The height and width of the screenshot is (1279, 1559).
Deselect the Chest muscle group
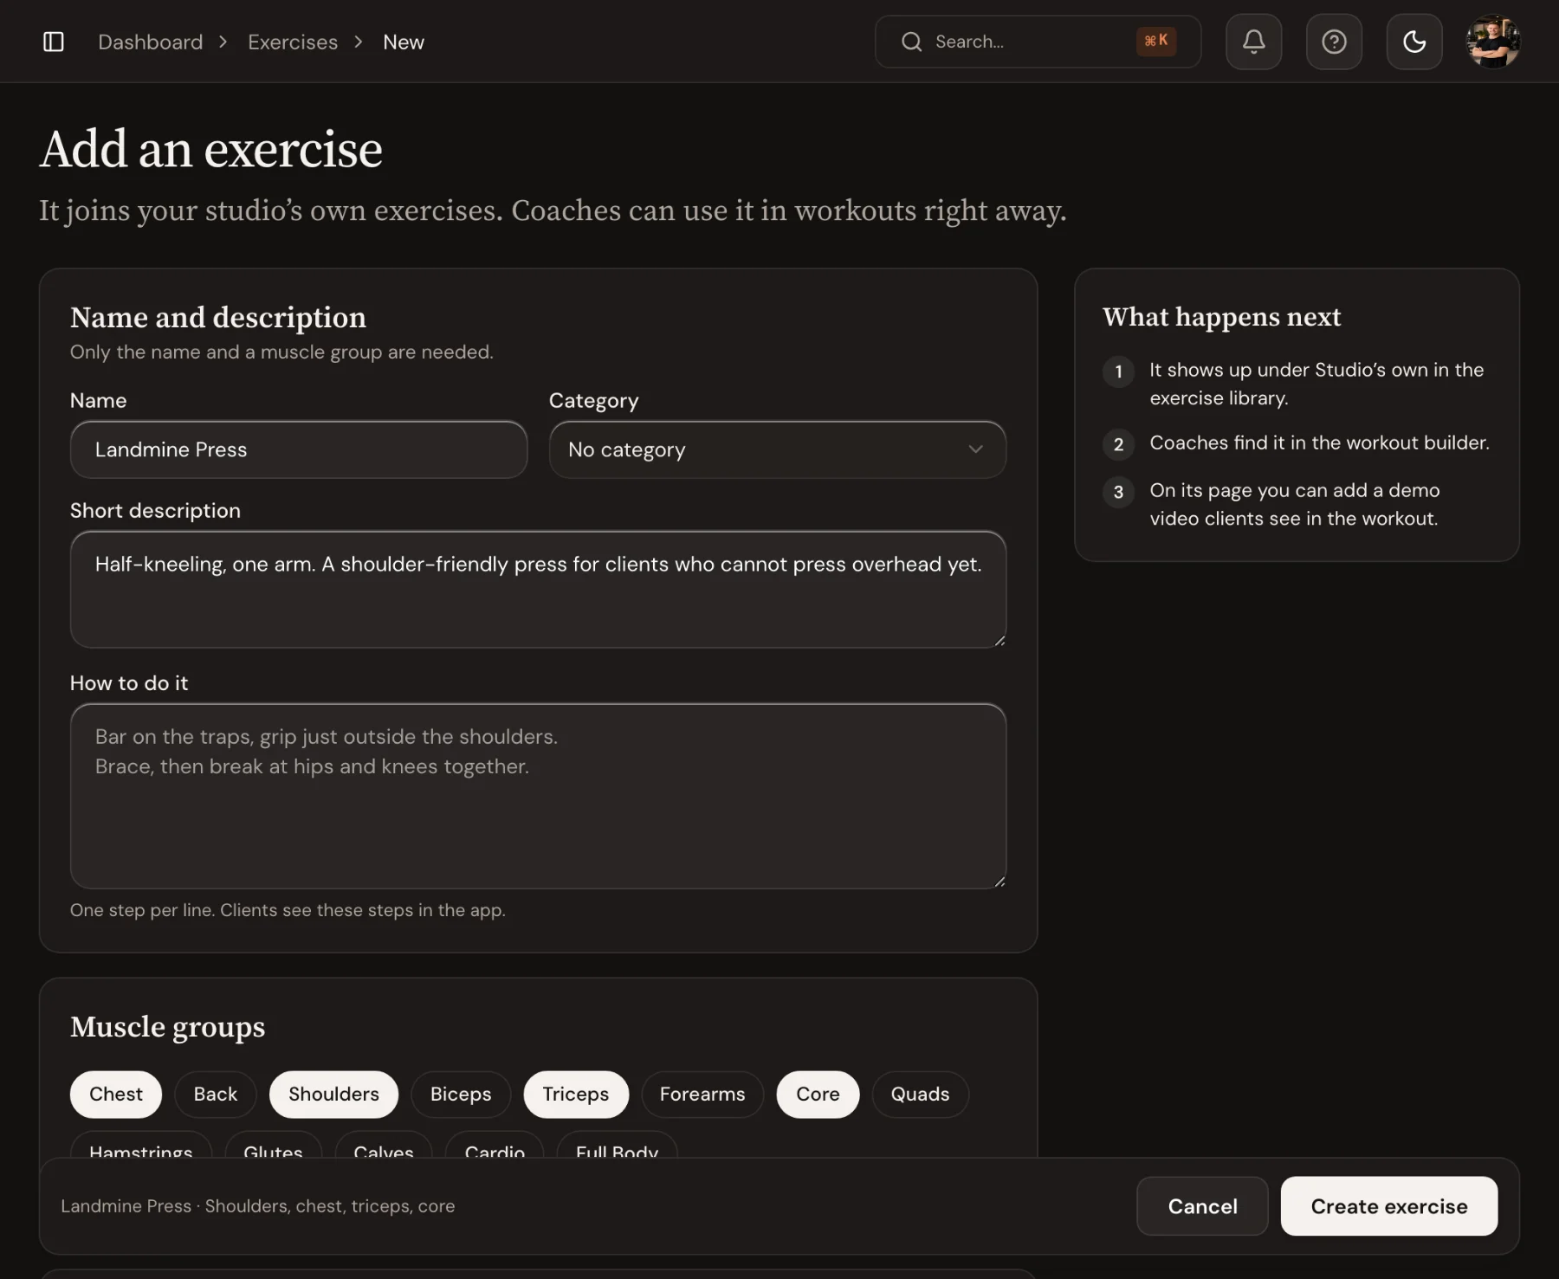point(116,1095)
